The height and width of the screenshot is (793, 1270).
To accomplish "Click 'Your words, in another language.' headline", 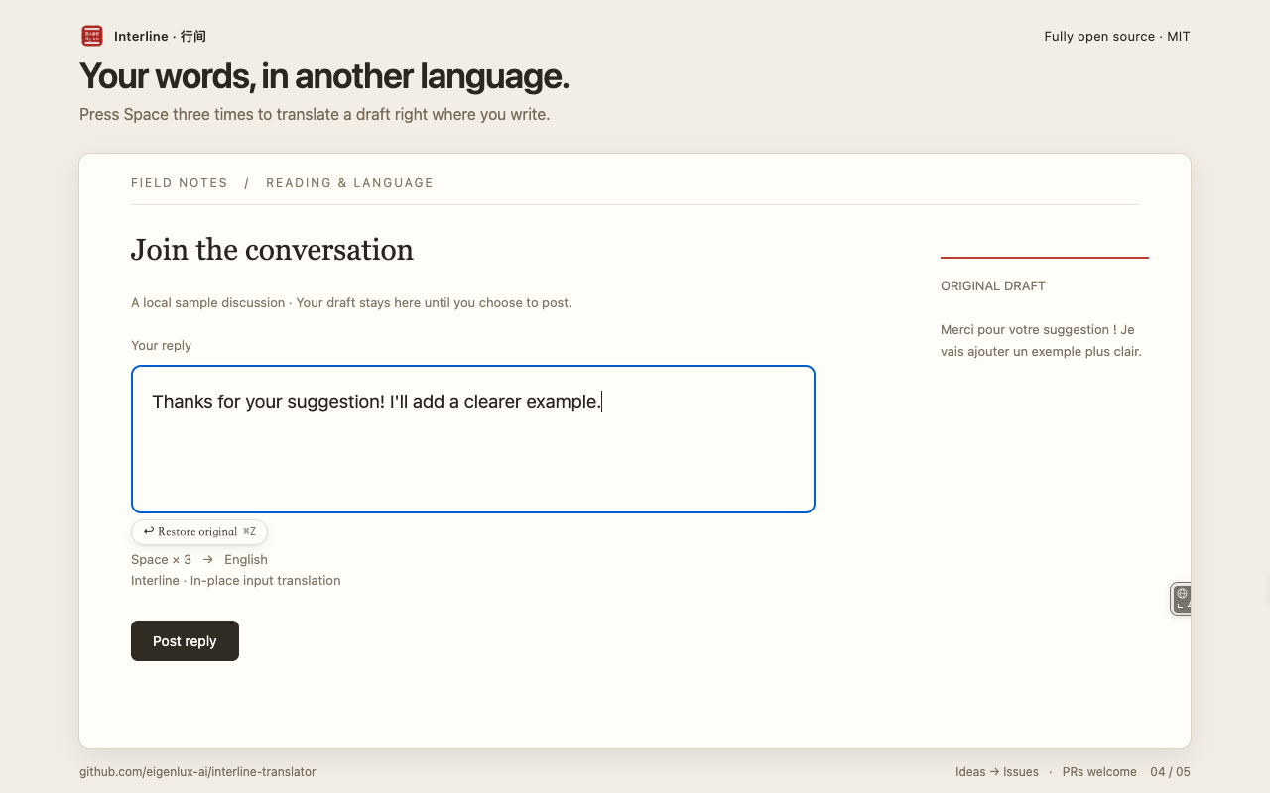I will coord(324,76).
